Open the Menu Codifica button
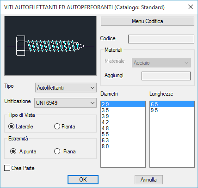Viewport: 198px width, 188px height. pos(148,21)
